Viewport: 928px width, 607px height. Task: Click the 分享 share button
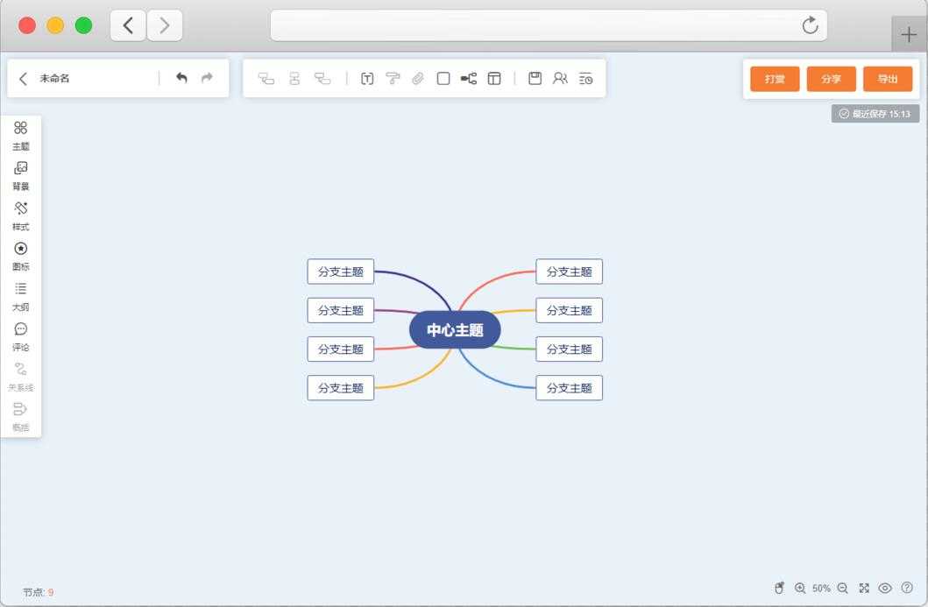831,79
